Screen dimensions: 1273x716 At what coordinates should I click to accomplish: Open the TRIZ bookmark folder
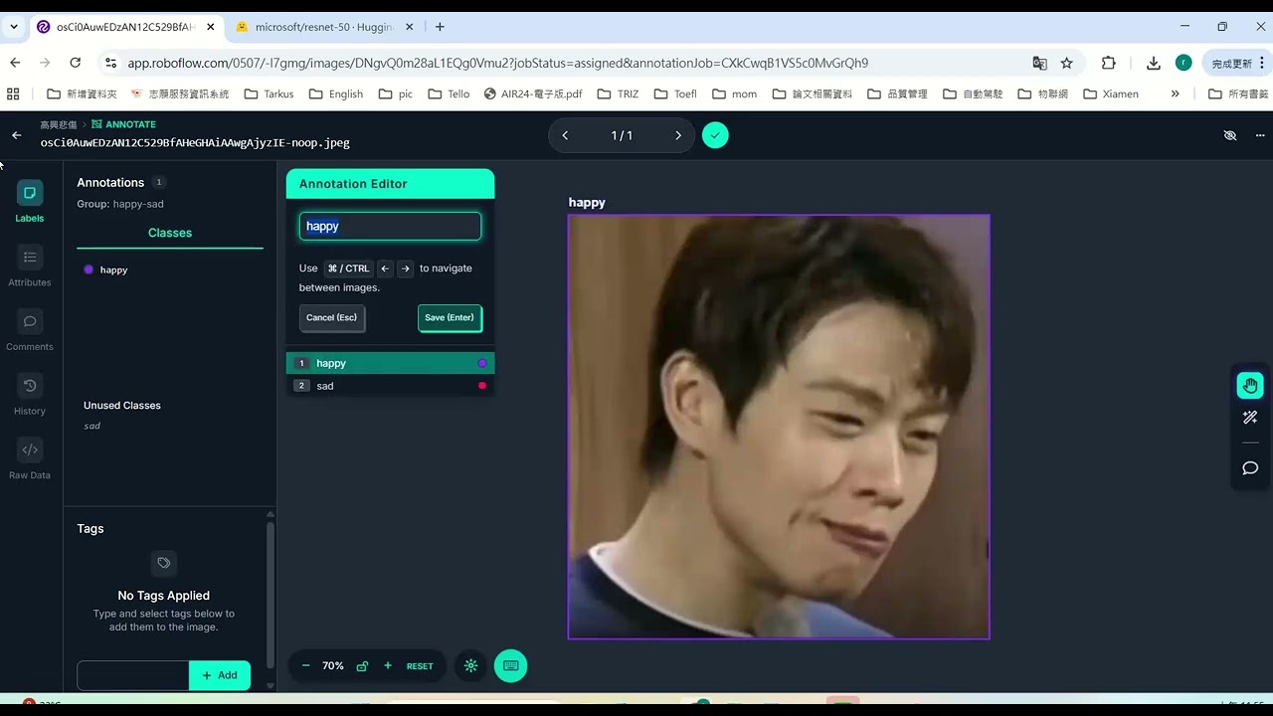[620, 93]
